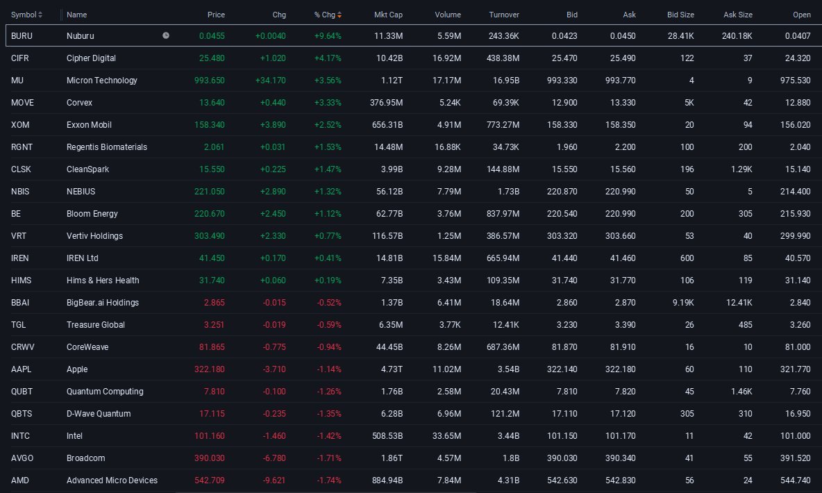Select the NBIS symbol
This screenshot has width=822, height=493.
pyautogui.click(x=20, y=192)
